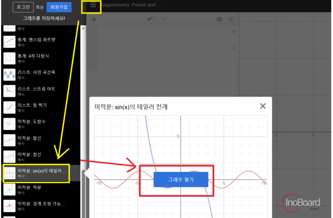
Task: Select 미적분: sin(x)의 테일러 example
Action: pos(41,173)
